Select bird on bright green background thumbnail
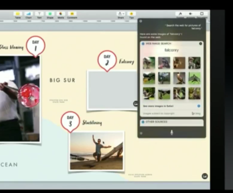233x193 pixels. [x=194, y=78]
